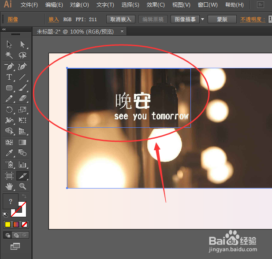Click Default Fill and Stroke icon
Viewport: 272px width, 259px height.
tap(5, 215)
